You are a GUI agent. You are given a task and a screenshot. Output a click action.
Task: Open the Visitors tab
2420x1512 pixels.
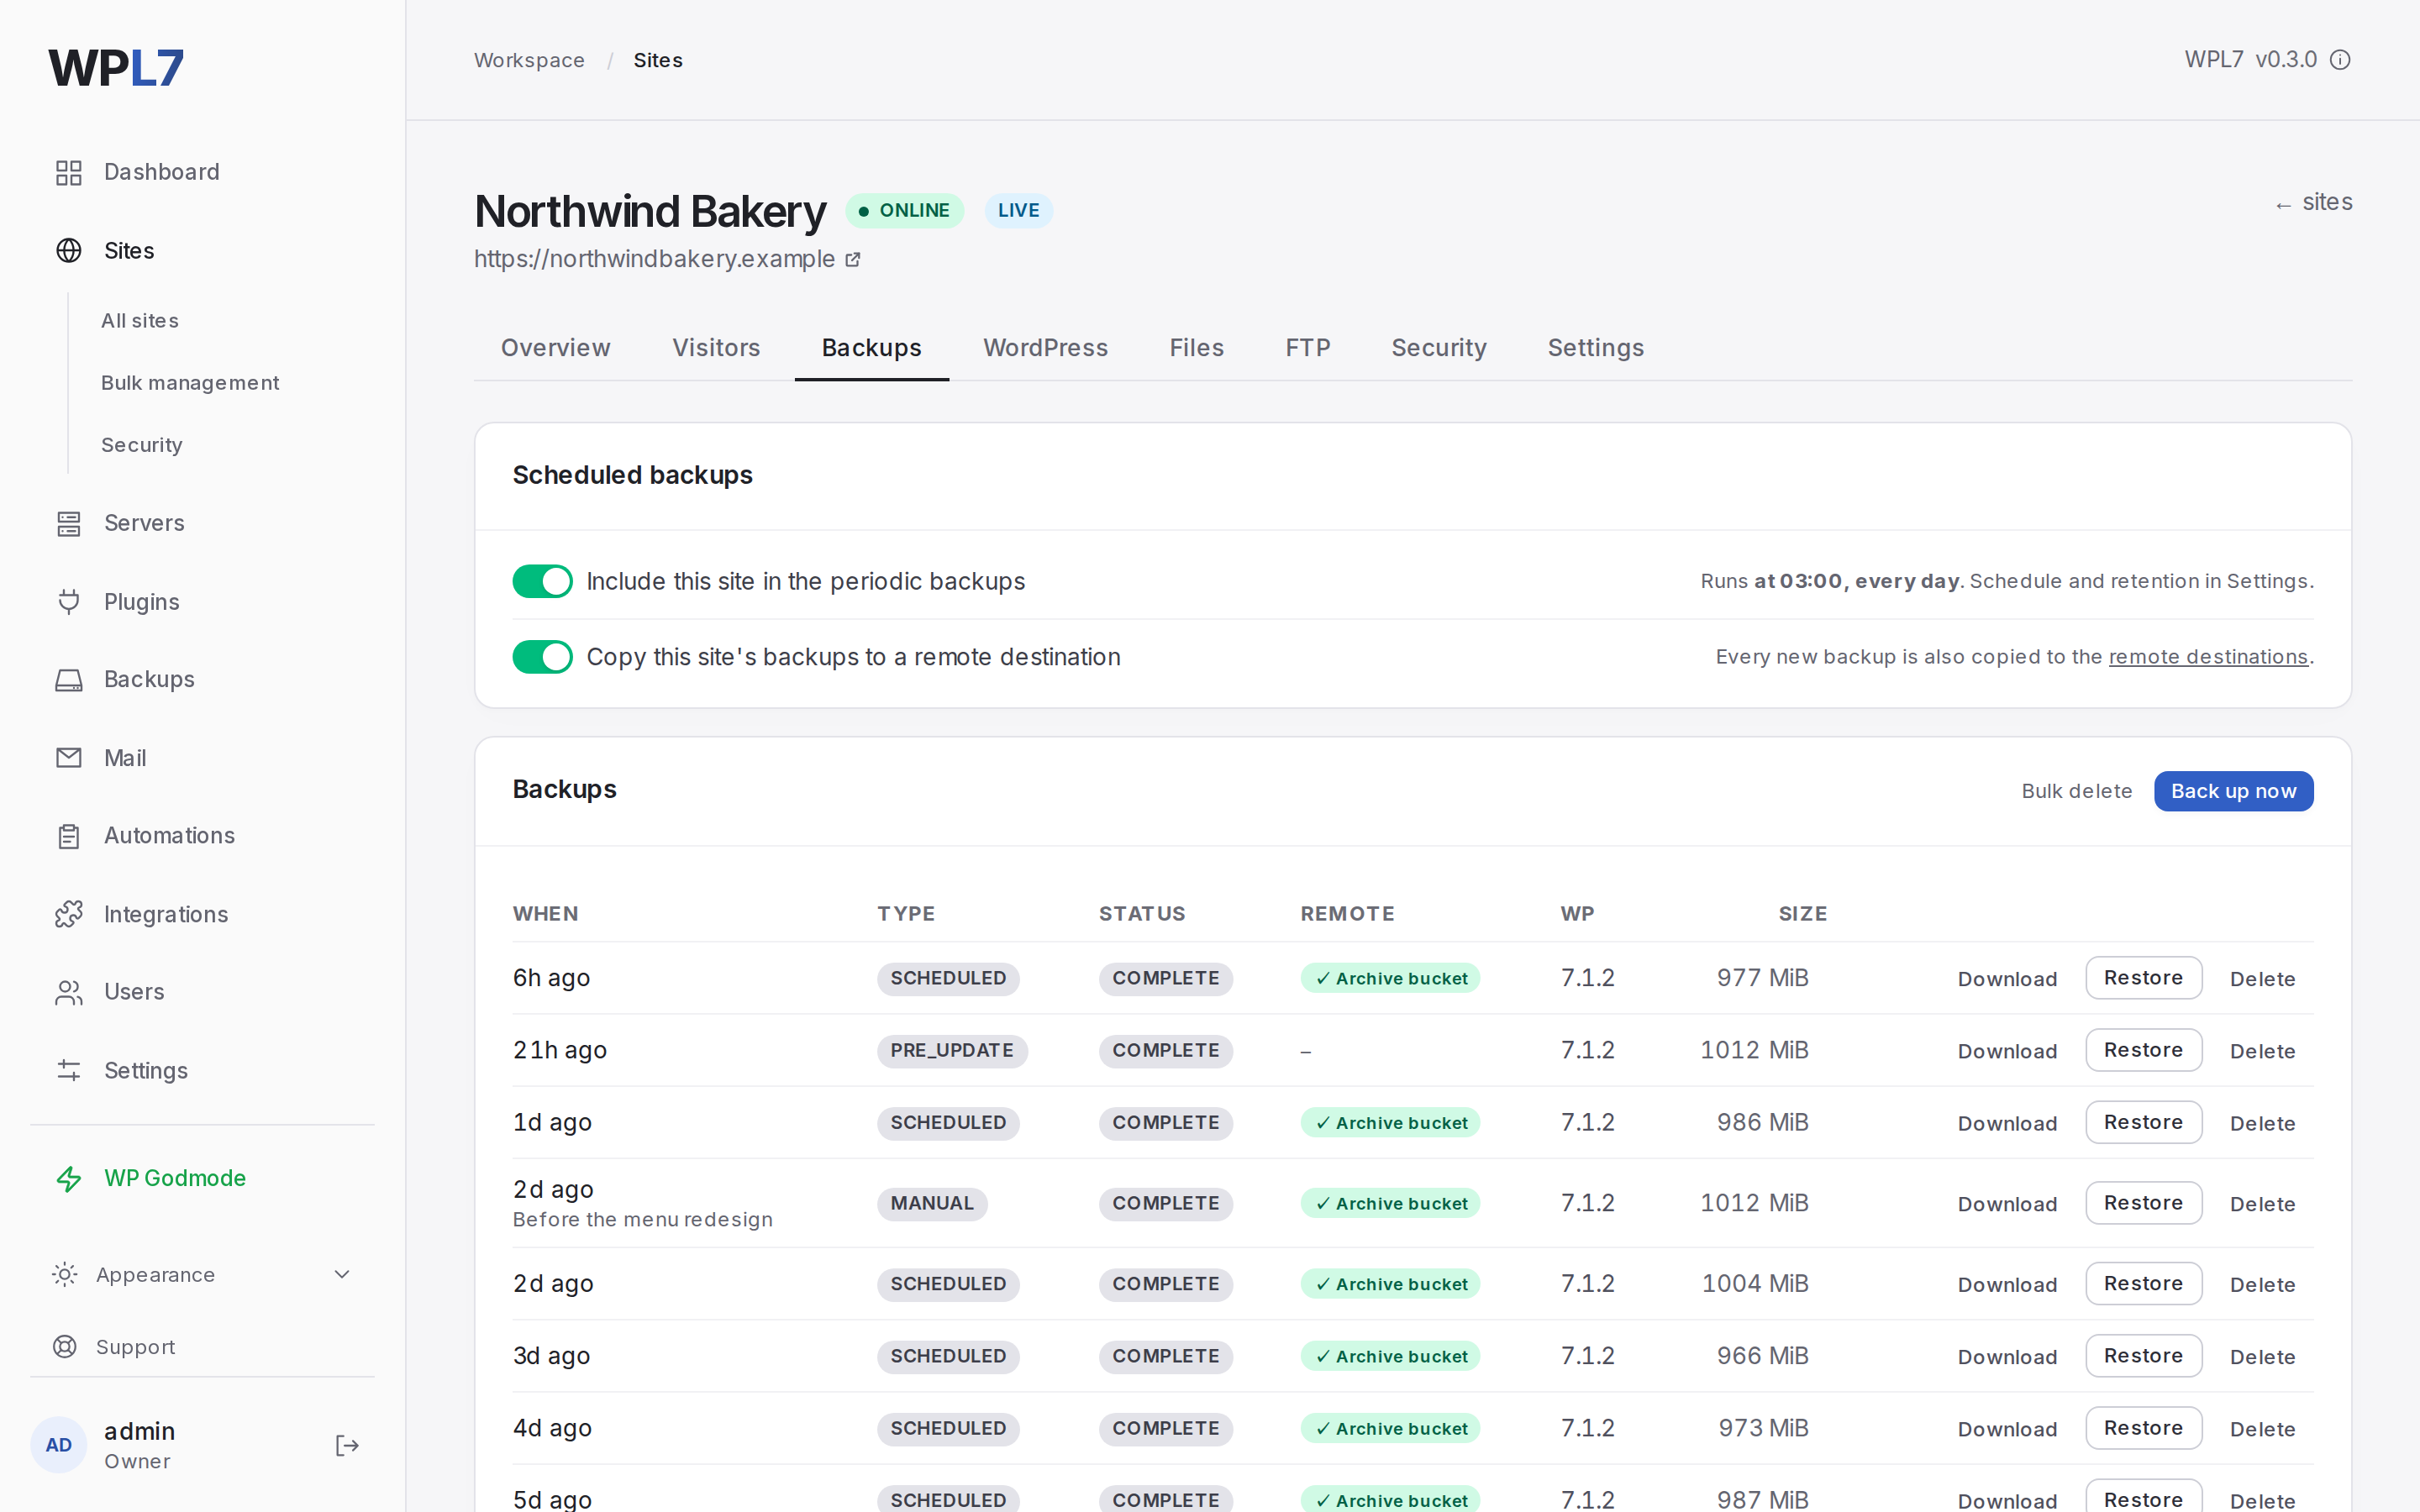pos(716,348)
